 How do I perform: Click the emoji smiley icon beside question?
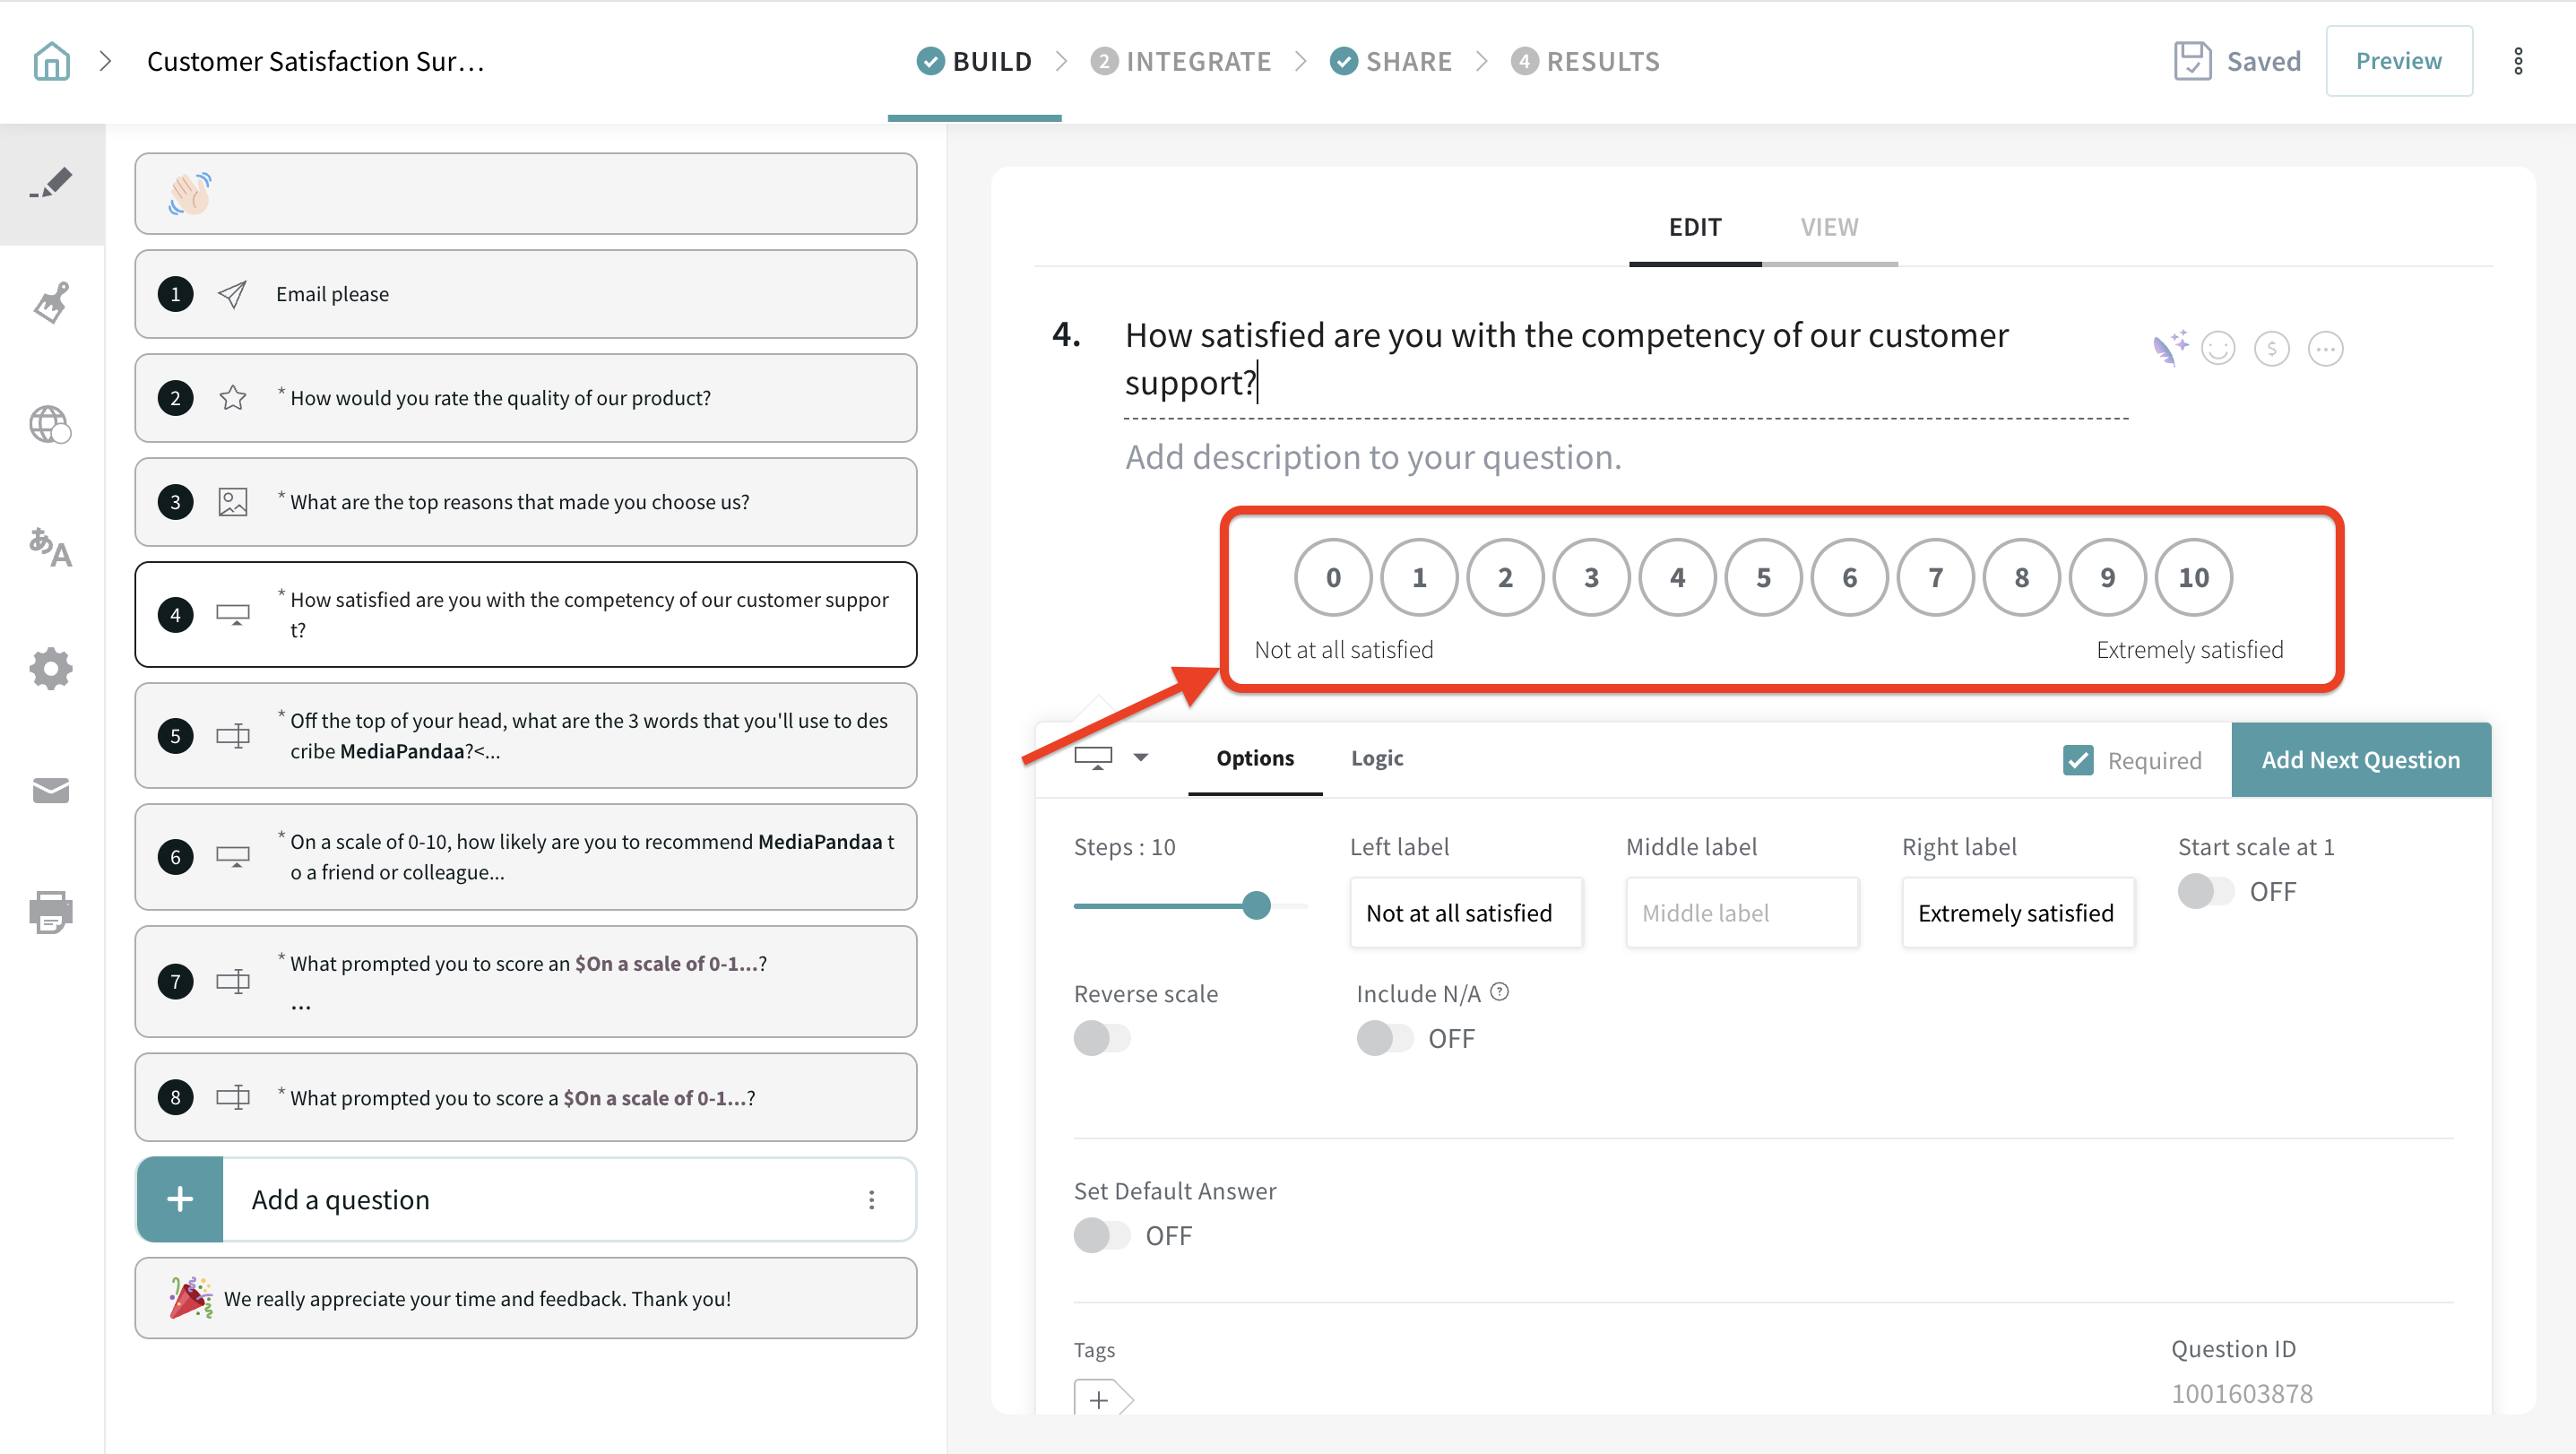point(2218,348)
